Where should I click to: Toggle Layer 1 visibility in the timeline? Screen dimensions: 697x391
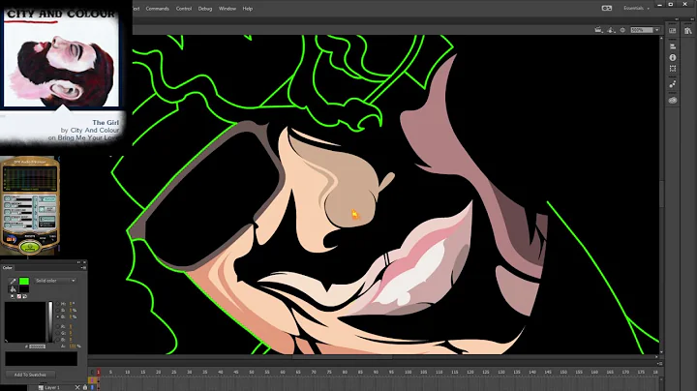tap(77, 387)
